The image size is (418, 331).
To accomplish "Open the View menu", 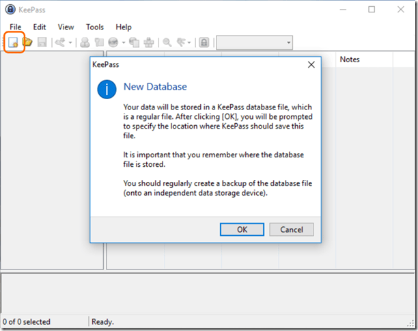I will pyautogui.click(x=66, y=27).
